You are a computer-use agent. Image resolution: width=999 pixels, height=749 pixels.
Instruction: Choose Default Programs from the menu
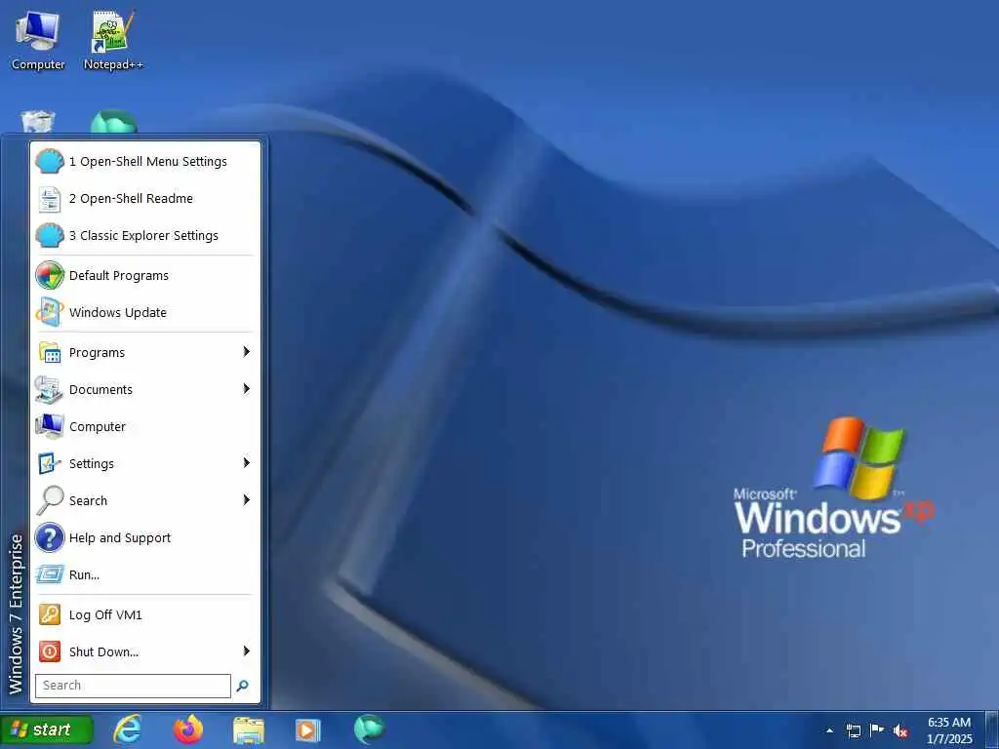pyautogui.click(x=145, y=276)
